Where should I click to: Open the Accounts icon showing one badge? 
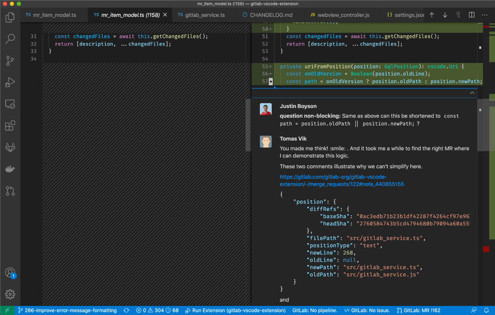point(10,272)
